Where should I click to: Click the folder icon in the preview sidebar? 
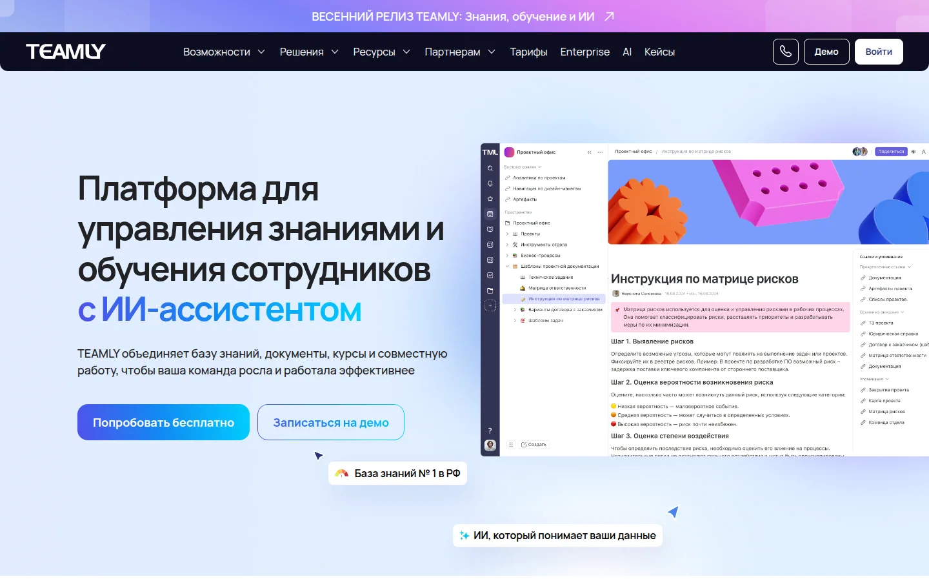click(490, 290)
